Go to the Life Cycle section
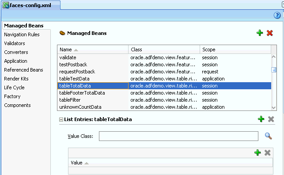The image size is (284, 175). point(14,87)
